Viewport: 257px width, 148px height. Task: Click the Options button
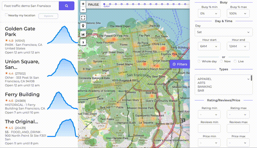click(x=49, y=16)
